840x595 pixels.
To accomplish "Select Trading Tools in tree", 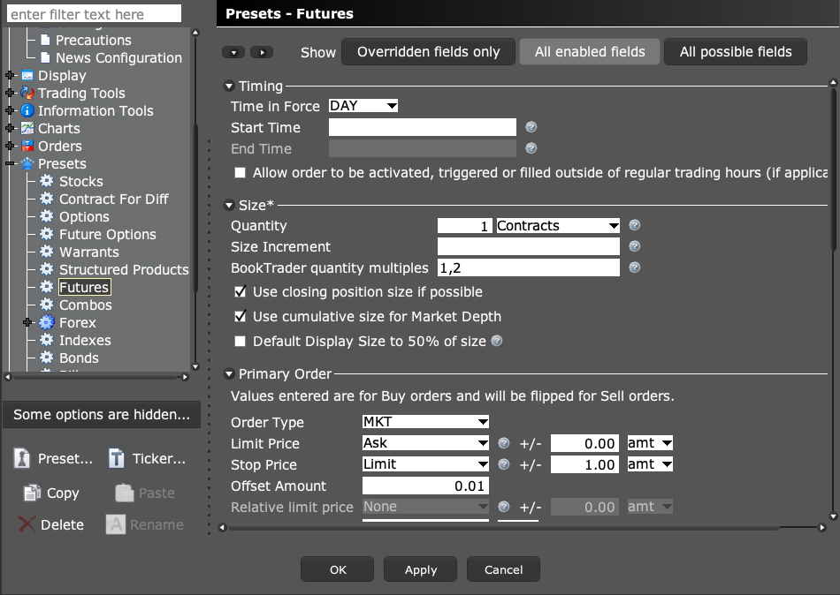I will pyautogui.click(x=81, y=93).
